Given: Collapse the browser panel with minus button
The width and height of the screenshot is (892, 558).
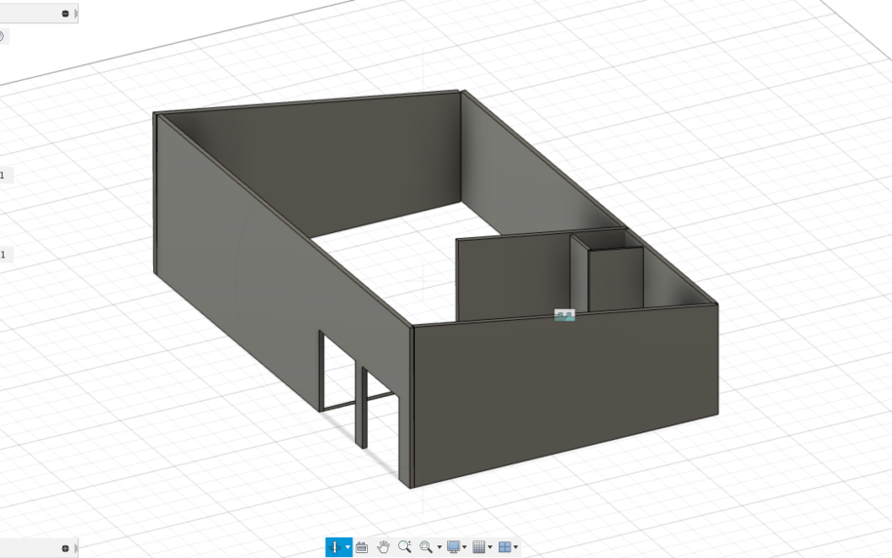Looking at the screenshot, I should click(64, 14).
